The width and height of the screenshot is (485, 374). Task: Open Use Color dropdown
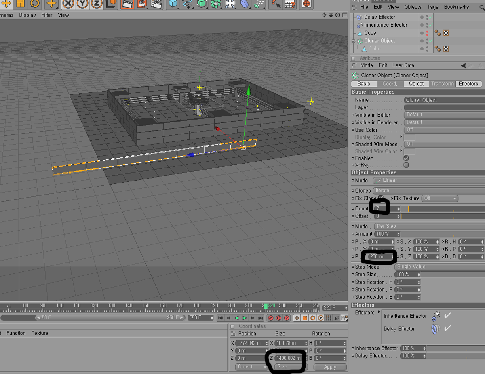445,130
